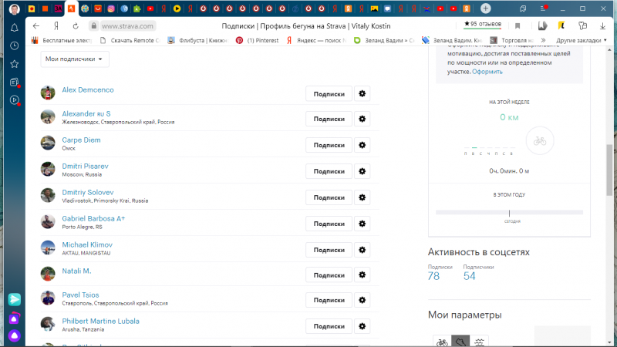The height and width of the screenshot is (347, 617).
Task: Click www.strava.com address field
Action: point(127,26)
